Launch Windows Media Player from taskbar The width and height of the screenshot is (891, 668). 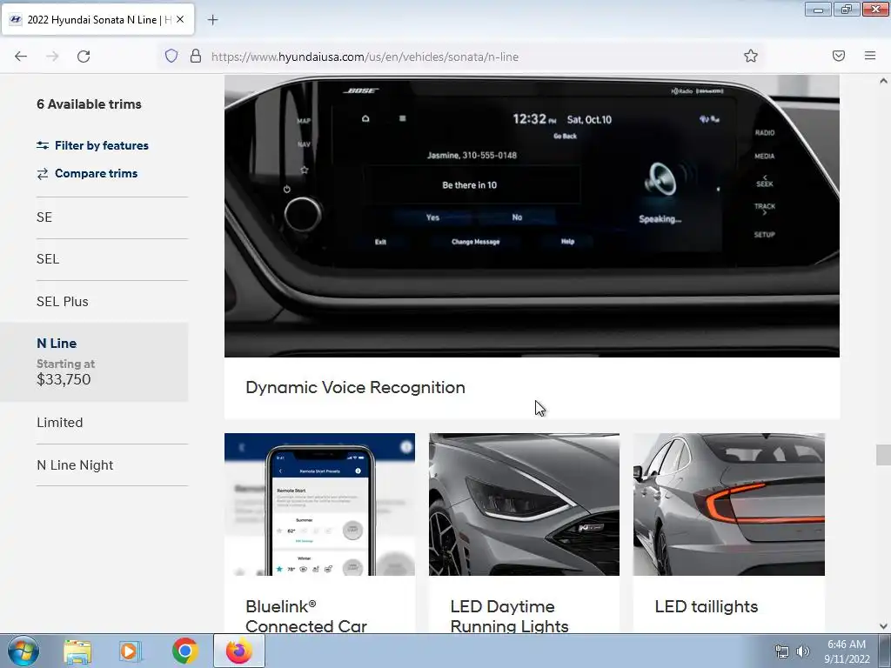tap(131, 651)
